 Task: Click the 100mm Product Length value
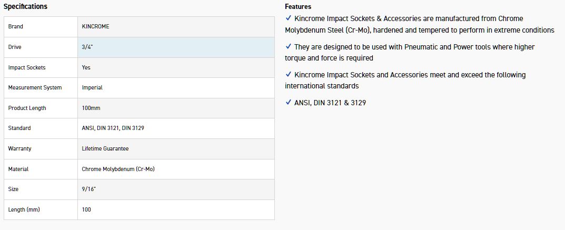[x=91, y=108]
